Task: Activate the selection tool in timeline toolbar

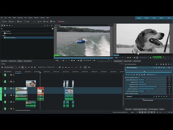Action: click(x=22, y=67)
